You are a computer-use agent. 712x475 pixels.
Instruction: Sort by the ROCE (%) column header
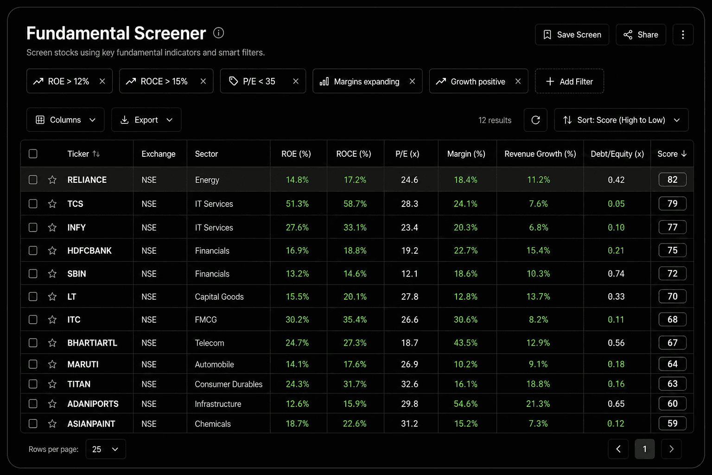click(354, 154)
